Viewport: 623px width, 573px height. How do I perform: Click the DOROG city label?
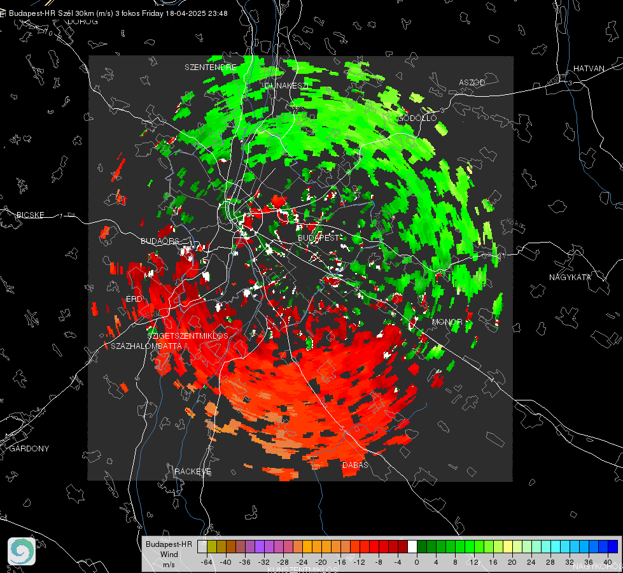click(83, 22)
